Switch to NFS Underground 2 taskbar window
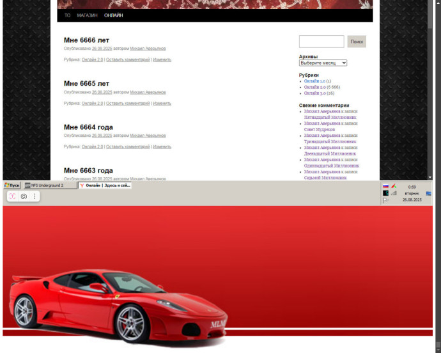Screen dimensions: 441x353 coord(50,185)
